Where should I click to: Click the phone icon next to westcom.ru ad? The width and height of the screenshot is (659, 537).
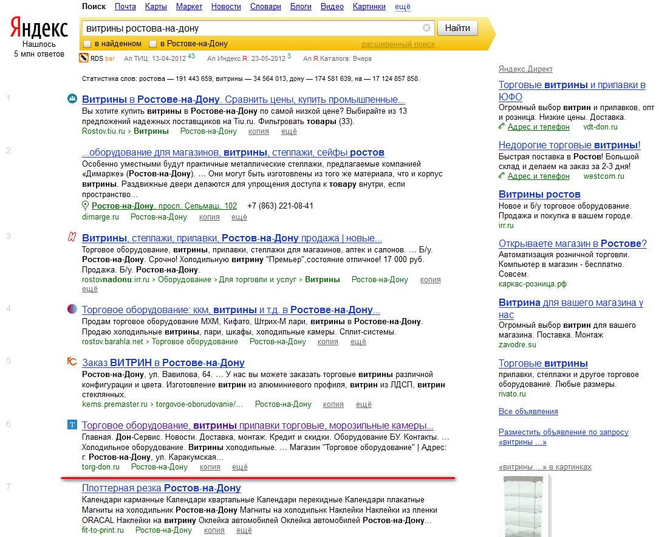(502, 176)
